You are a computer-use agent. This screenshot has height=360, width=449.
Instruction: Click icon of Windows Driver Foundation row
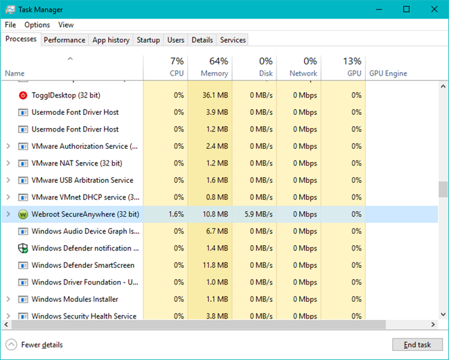(x=23, y=282)
